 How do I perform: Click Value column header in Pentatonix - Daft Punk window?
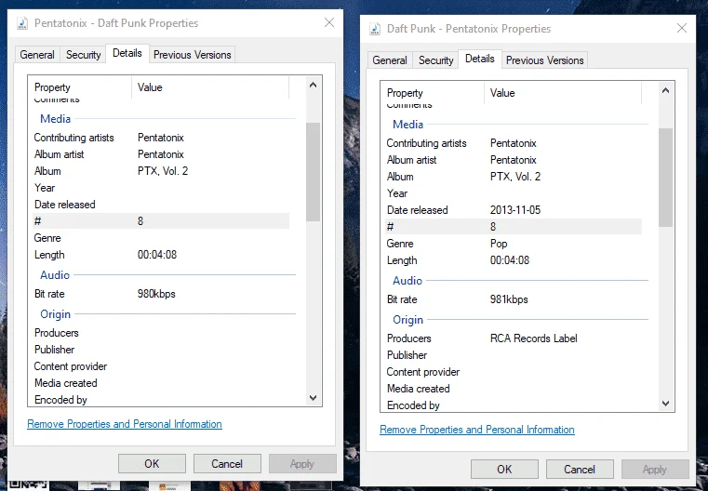[210, 87]
